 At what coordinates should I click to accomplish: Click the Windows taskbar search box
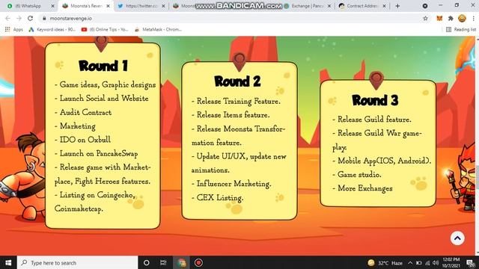coord(78,262)
